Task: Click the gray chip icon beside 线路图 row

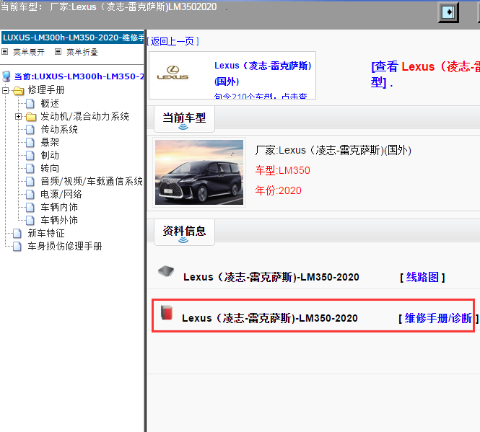Action: point(166,271)
